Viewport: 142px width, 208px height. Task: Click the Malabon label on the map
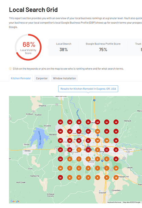pyautogui.click(x=53, y=135)
